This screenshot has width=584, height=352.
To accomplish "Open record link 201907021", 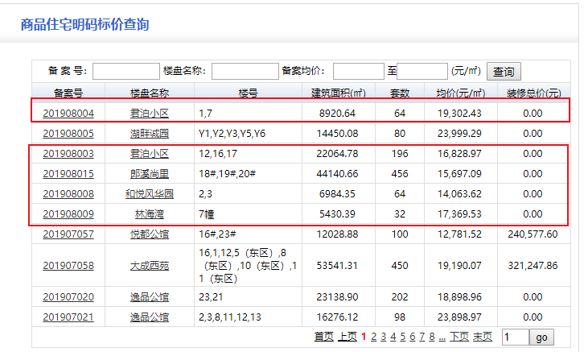I will (68, 317).
